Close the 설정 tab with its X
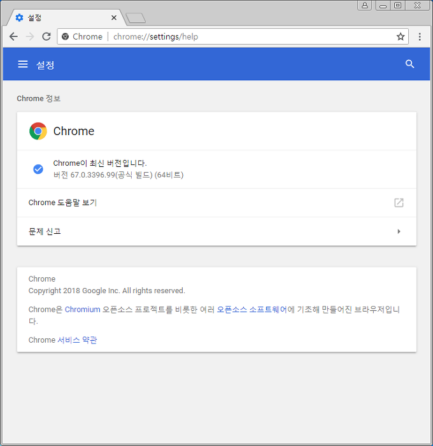Image resolution: width=433 pixels, height=446 pixels. coord(114,18)
